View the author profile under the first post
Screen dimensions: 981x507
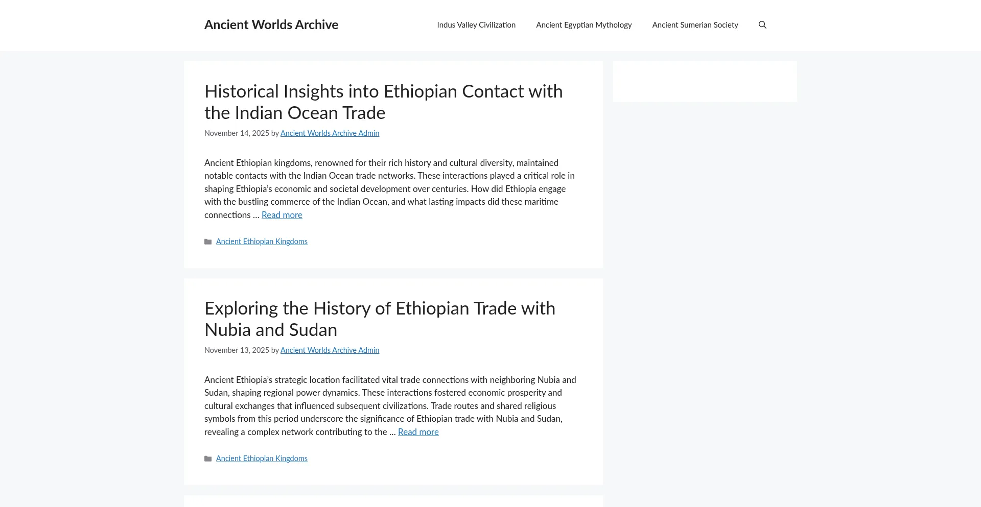(x=330, y=133)
